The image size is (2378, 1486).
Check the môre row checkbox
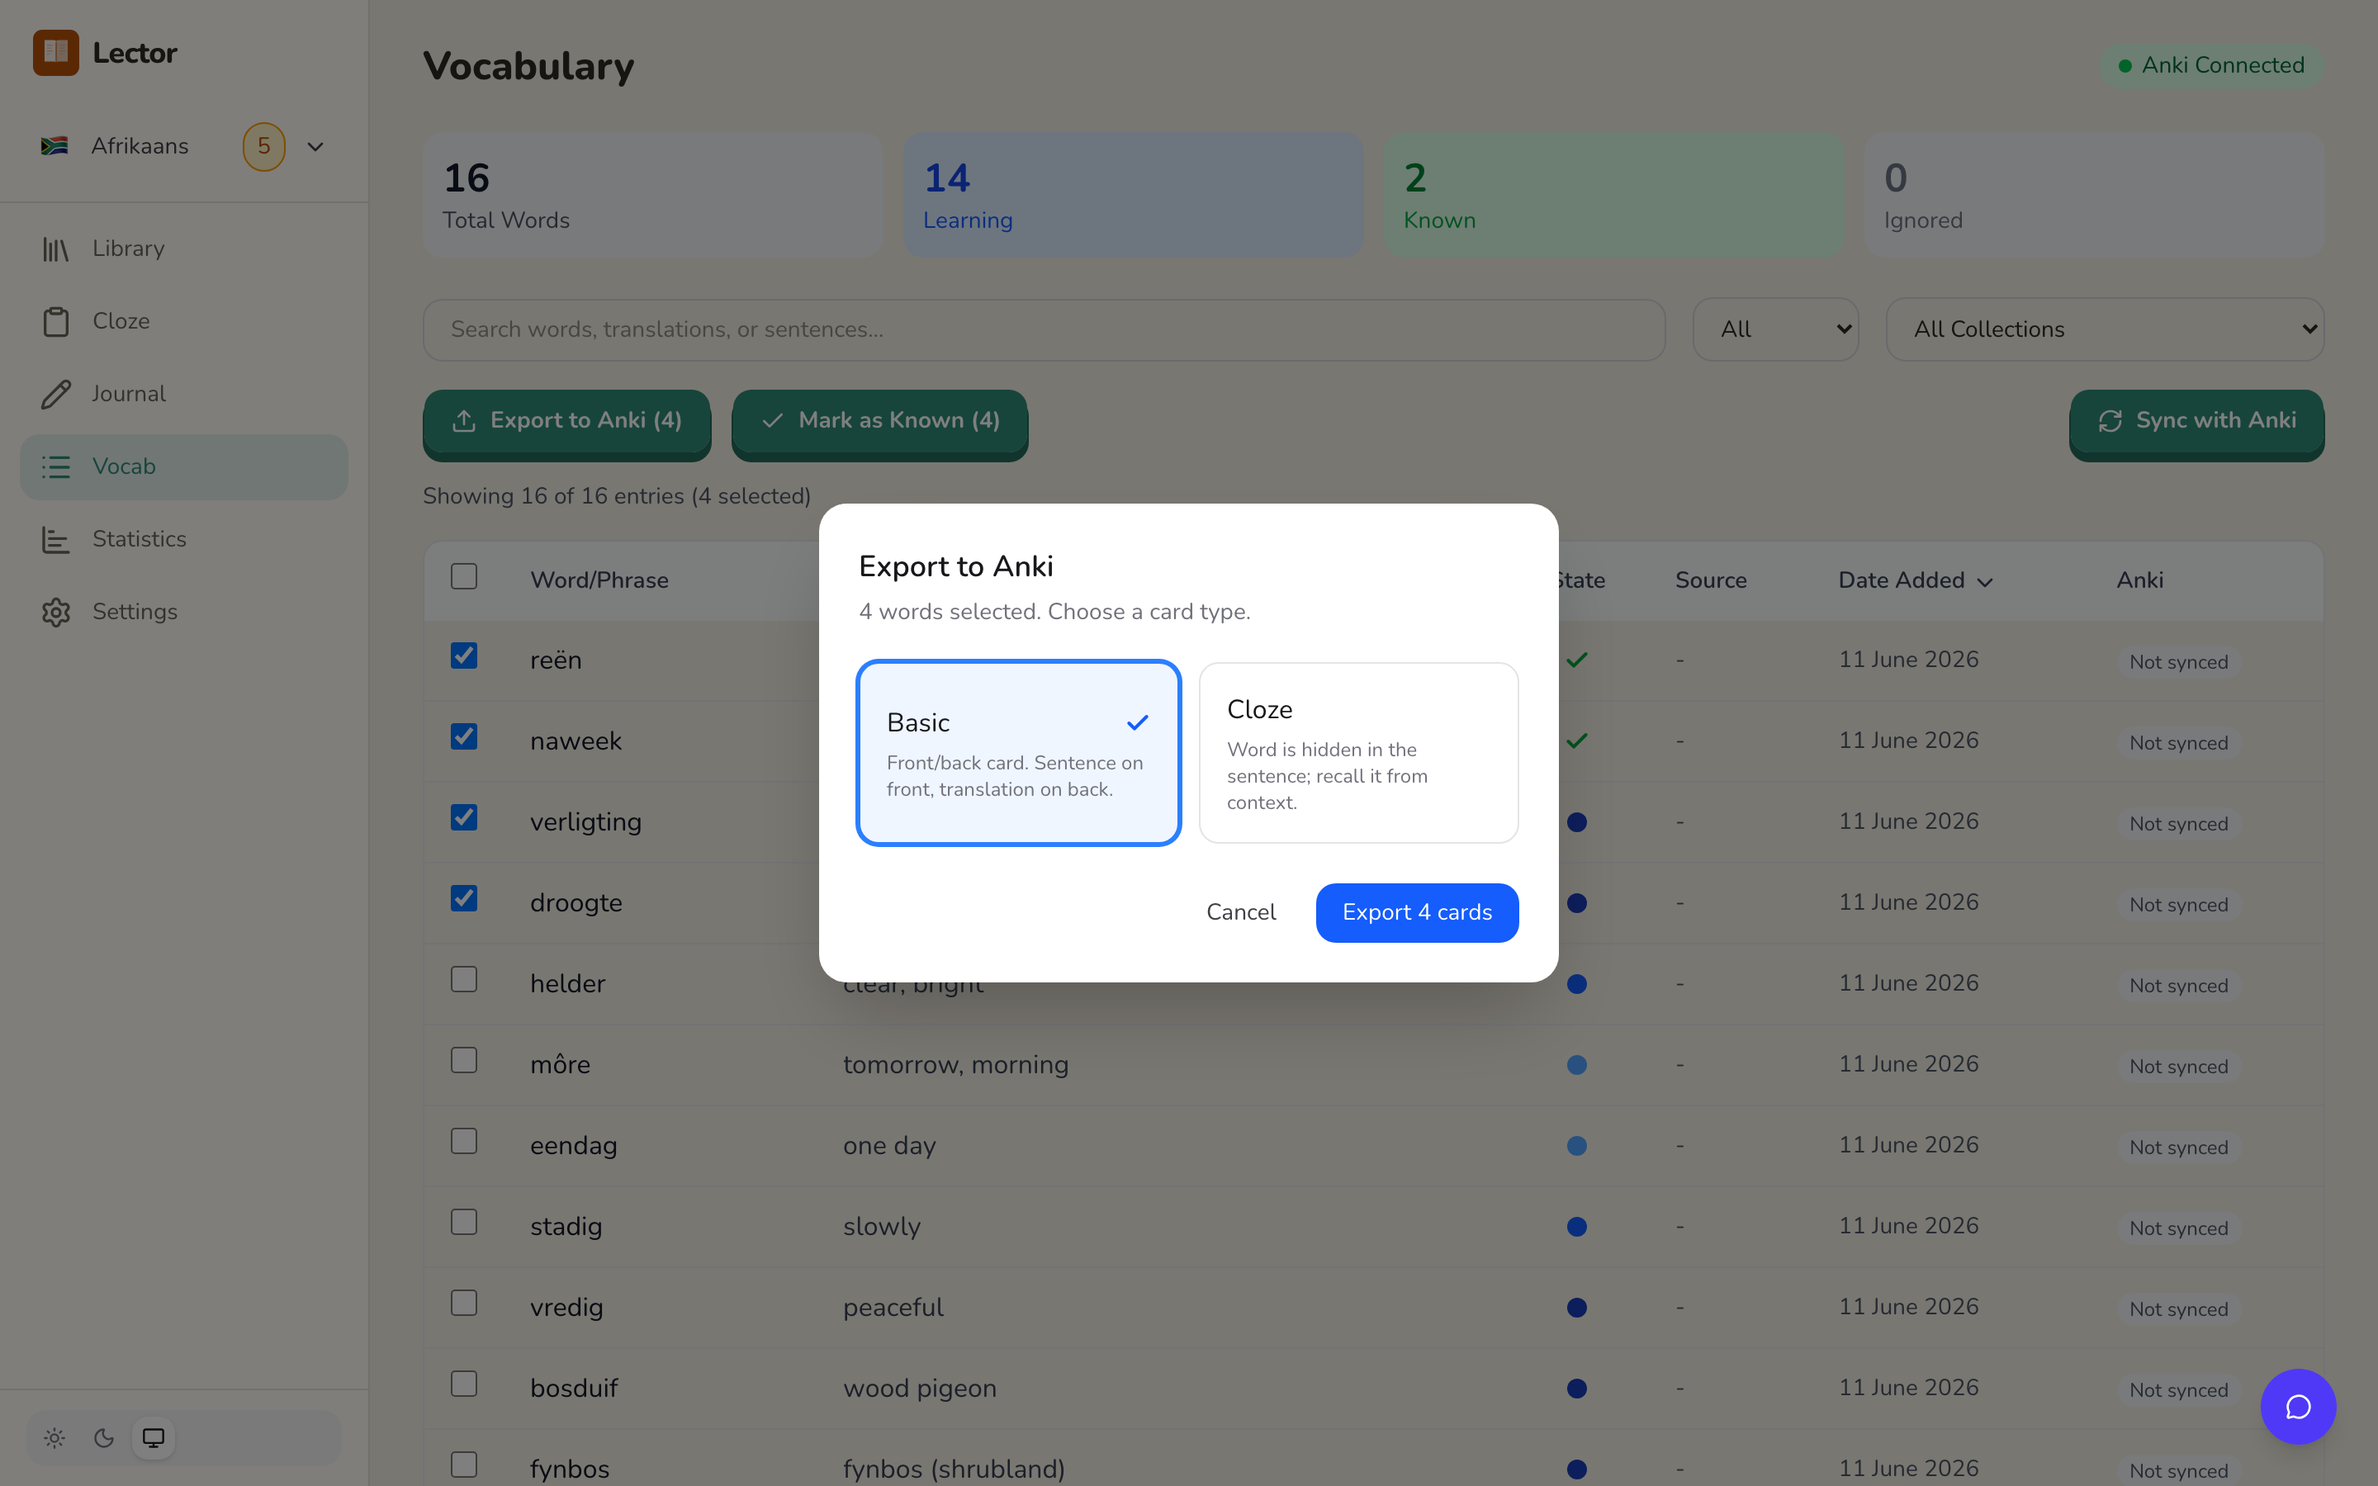(464, 1059)
